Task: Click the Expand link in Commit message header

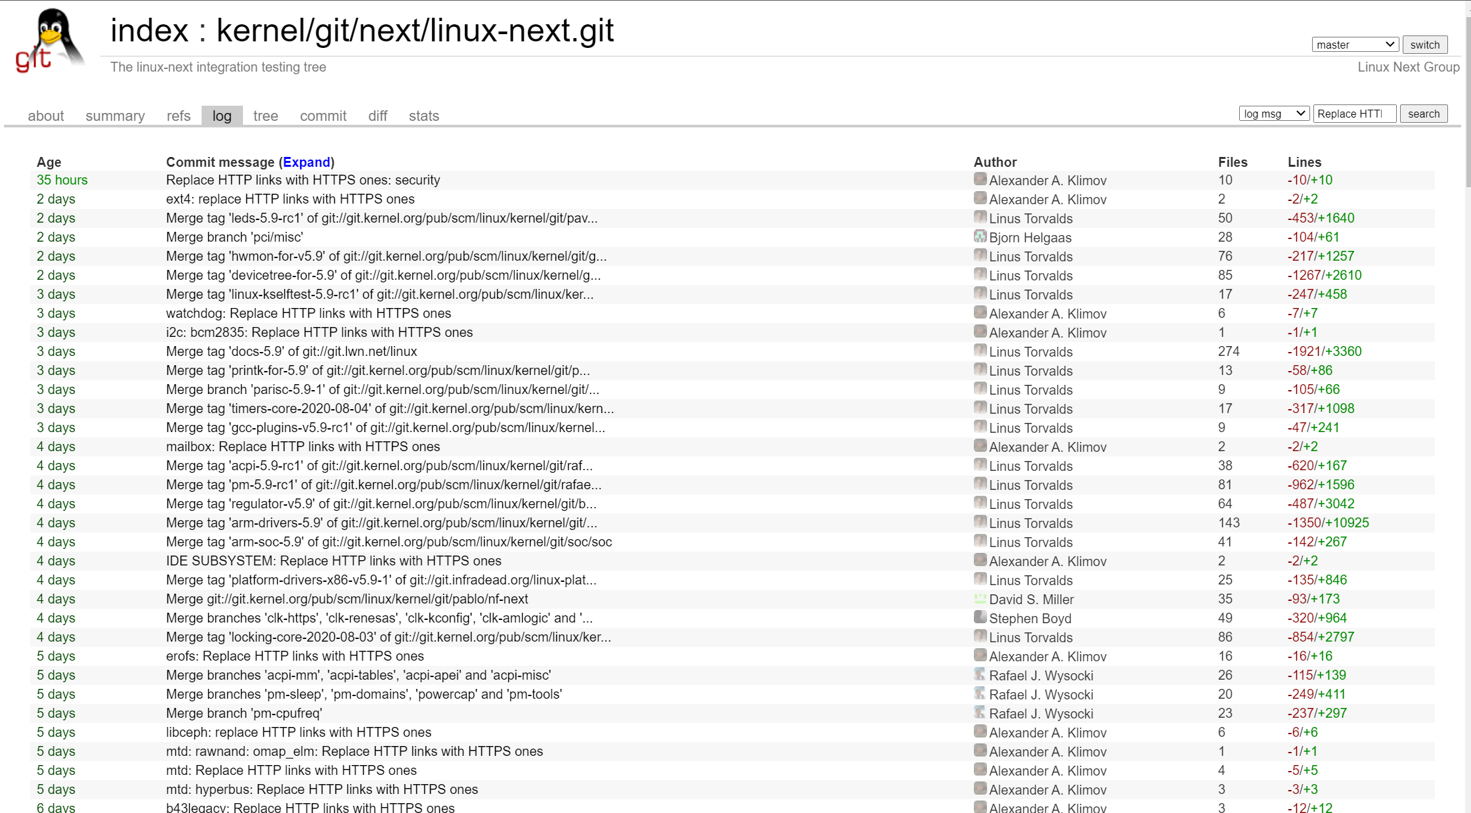Action: [x=307, y=162]
